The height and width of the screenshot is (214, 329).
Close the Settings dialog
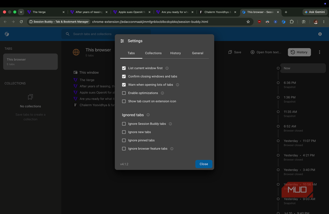point(204,164)
